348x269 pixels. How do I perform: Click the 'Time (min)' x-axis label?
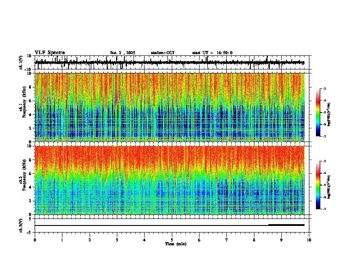(x=176, y=244)
